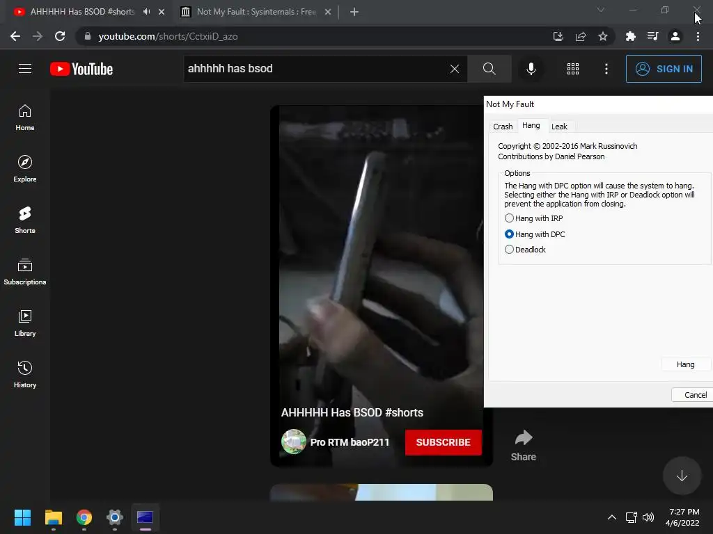Open the Chrome extensions puzzle icon

point(631,36)
